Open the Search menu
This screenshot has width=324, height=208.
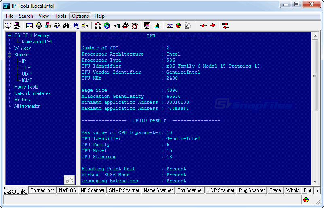[26, 16]
